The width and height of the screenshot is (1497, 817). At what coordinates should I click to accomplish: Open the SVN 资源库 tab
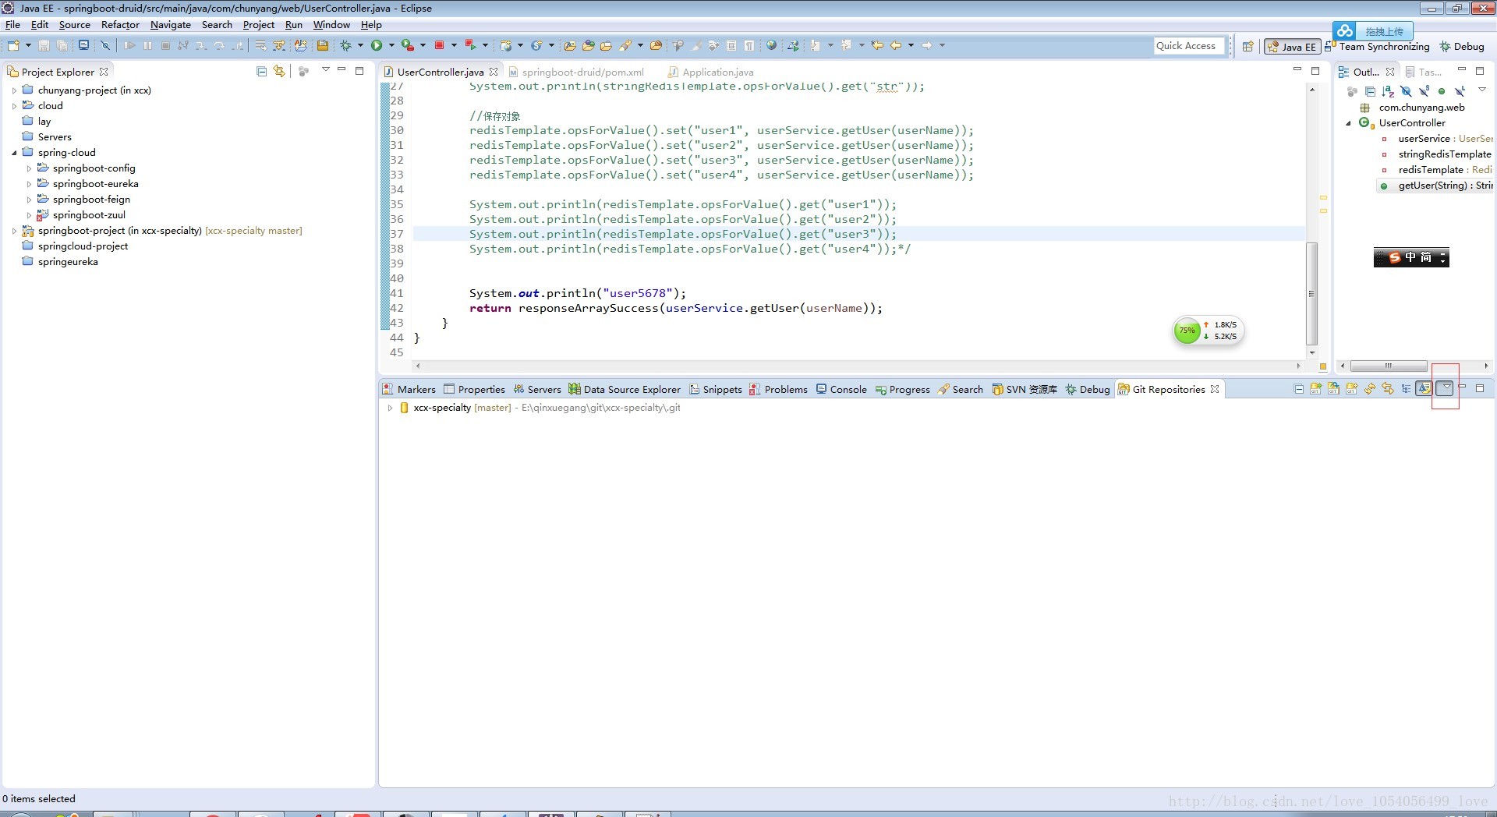pyautogui.click(x=1025, y=389)
